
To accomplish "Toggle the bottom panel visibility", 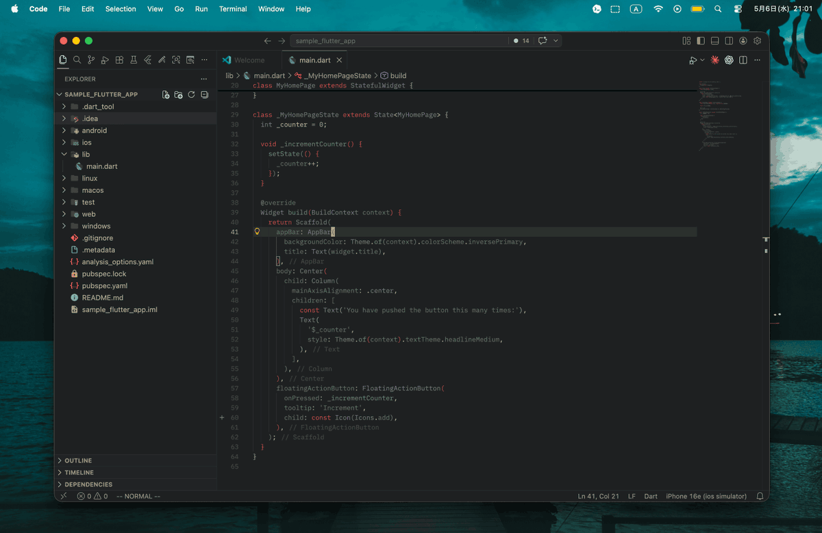I will (715, 41).
